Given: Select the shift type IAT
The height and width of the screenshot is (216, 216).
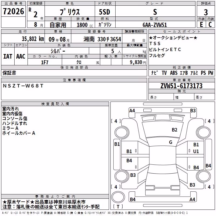Looking at the screenshot, I should click(8, 56).
